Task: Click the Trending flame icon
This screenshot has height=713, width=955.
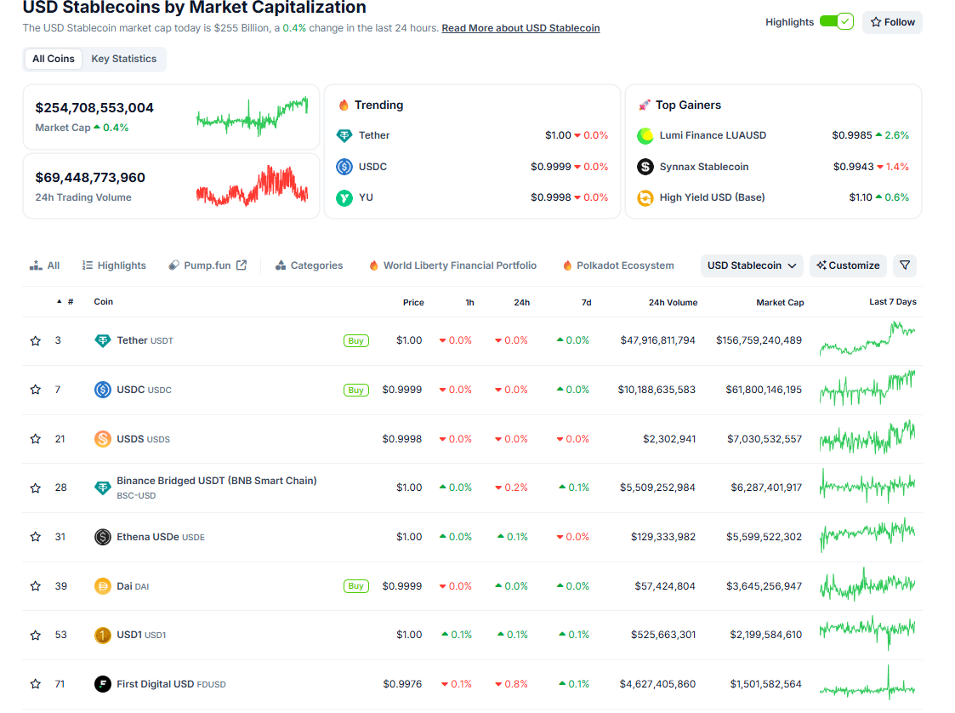Action: tap(344, 105)
